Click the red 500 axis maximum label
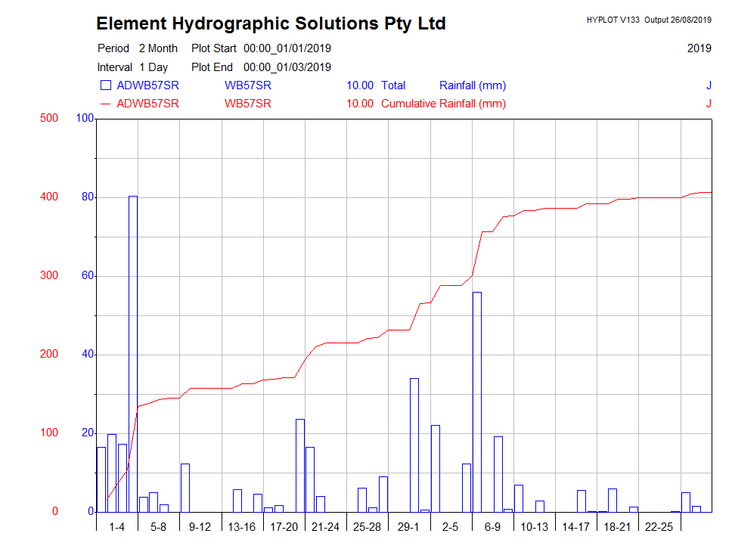Image resolution: width=732 pixels, height=549 pixels. 49,118
